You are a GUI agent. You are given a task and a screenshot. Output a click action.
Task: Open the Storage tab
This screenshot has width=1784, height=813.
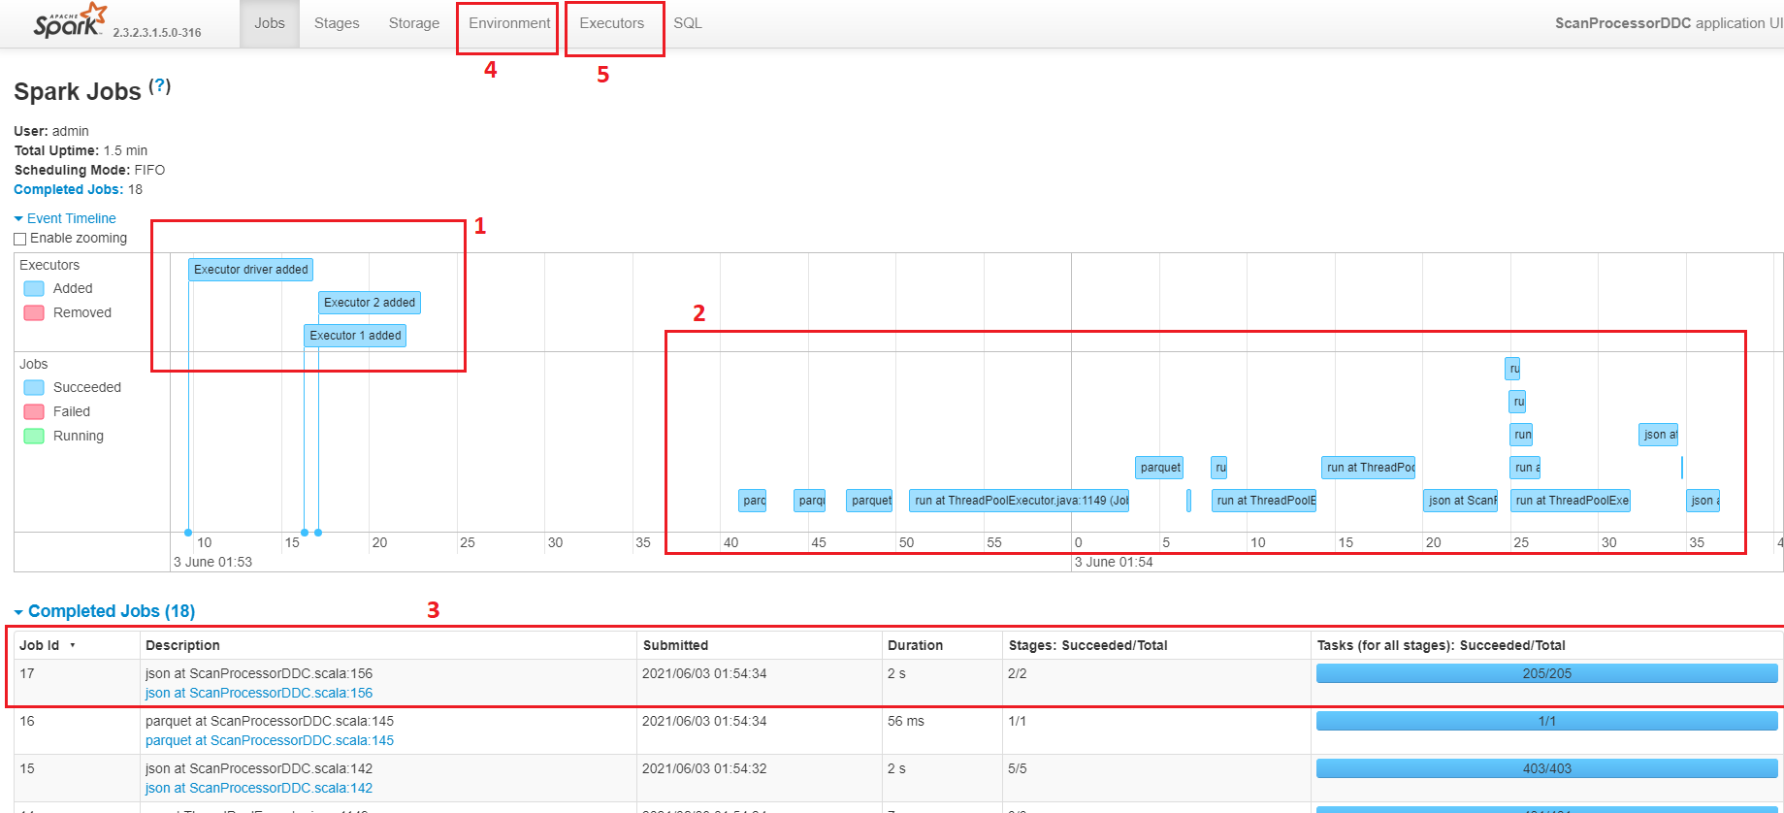(414, 23)
